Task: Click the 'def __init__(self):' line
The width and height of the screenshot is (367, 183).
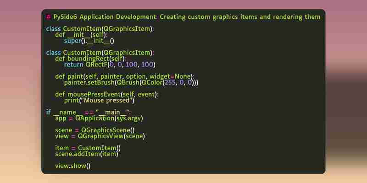Action: 81,35
